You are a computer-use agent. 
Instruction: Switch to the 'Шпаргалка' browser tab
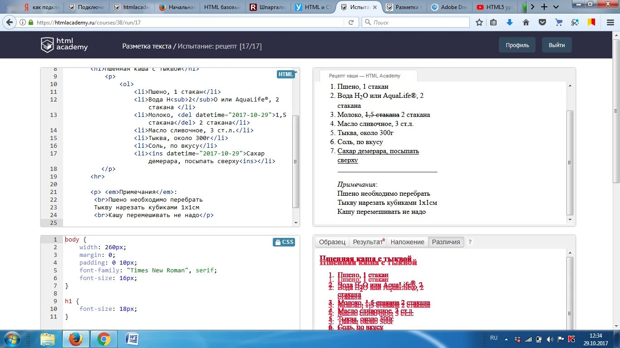[268, 7]
